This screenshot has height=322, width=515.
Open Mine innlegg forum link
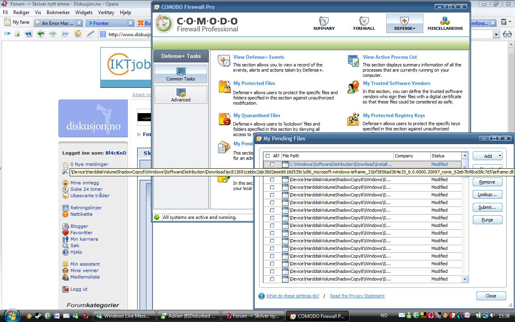[84, 183]
